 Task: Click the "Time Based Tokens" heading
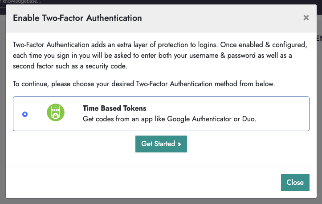tap(114, 108)
